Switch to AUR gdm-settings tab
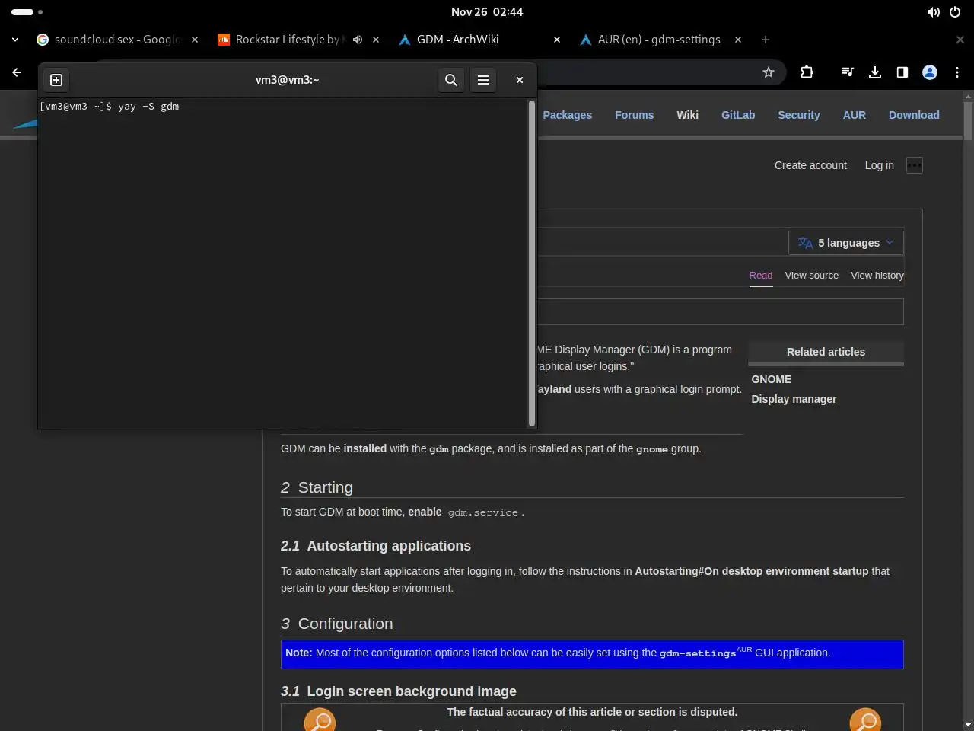 tap(659, 40)
